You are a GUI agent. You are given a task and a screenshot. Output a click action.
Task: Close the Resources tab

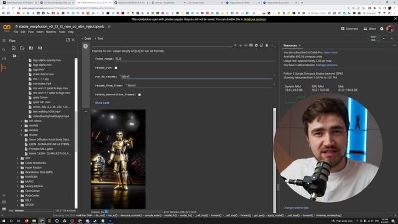300,45
